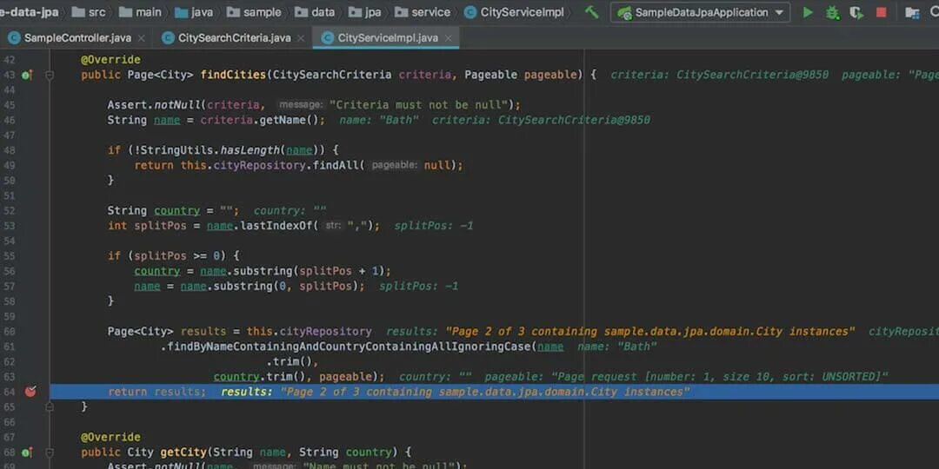The image size is (939, 469).
Task: Click the getCity method name
Action: pyautogui.click(x=183, y=452)
